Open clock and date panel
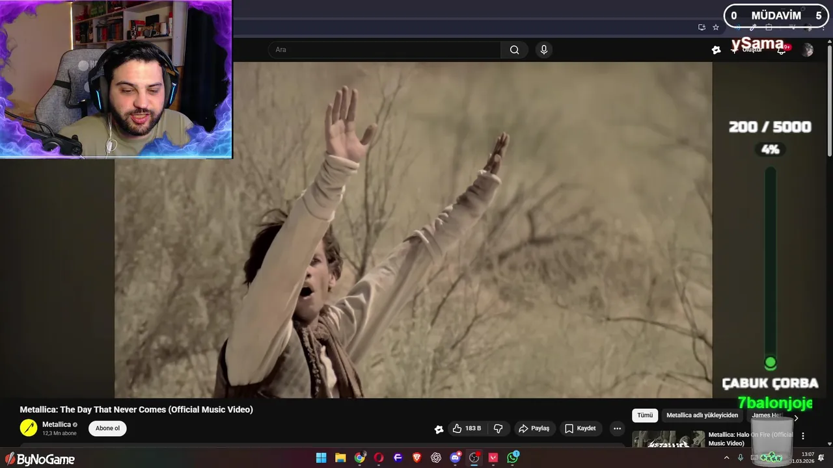 (803, 458)
